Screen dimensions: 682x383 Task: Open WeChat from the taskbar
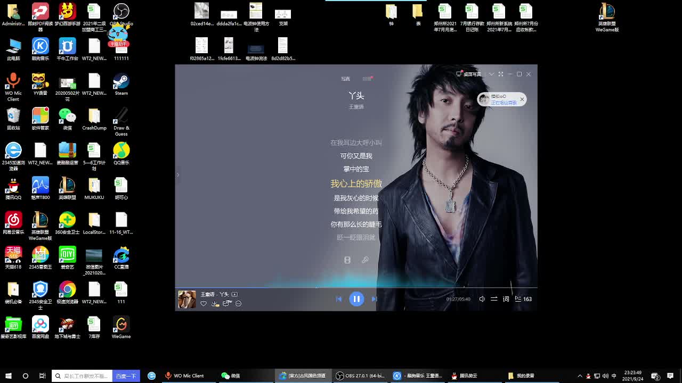point(231,376)
